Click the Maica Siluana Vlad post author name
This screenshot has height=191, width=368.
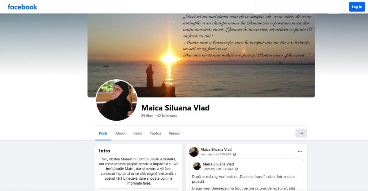(x=216, y=150)
